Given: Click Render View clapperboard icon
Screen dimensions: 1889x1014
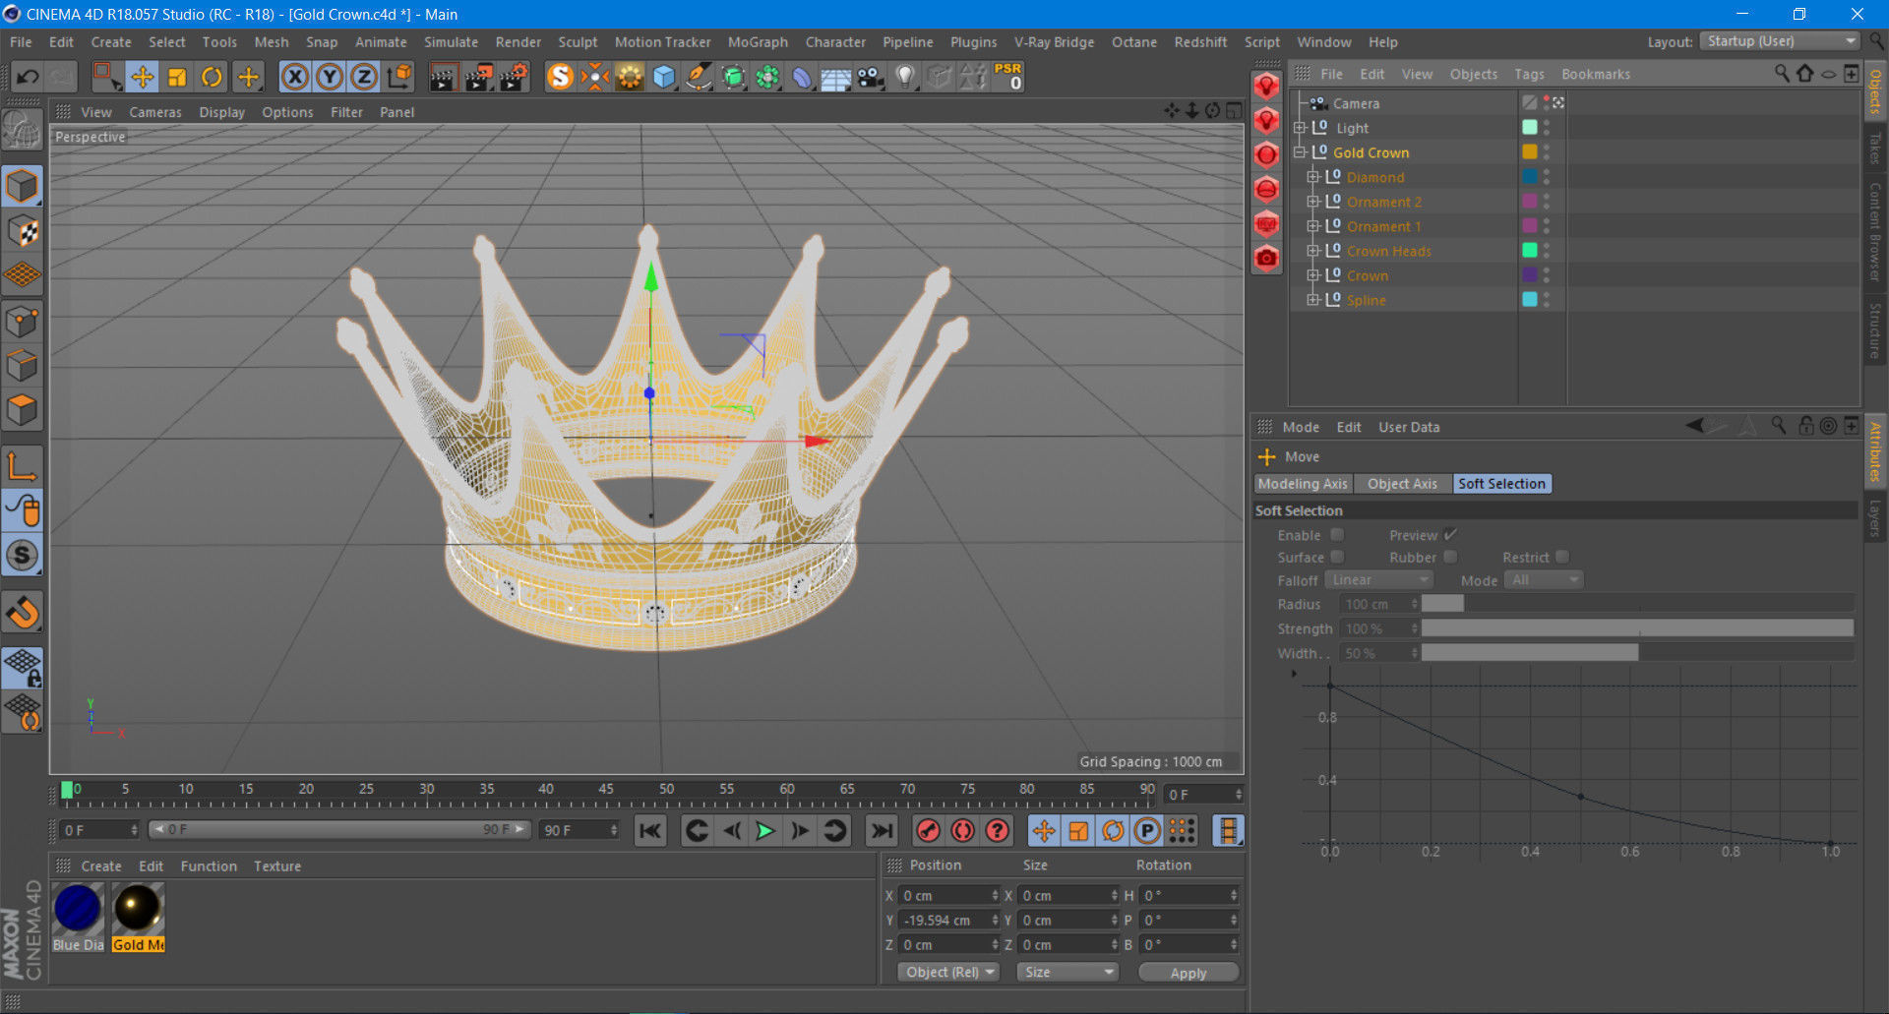Looking at the screenshot, I should pyautogui.click(x=443, y=77).
